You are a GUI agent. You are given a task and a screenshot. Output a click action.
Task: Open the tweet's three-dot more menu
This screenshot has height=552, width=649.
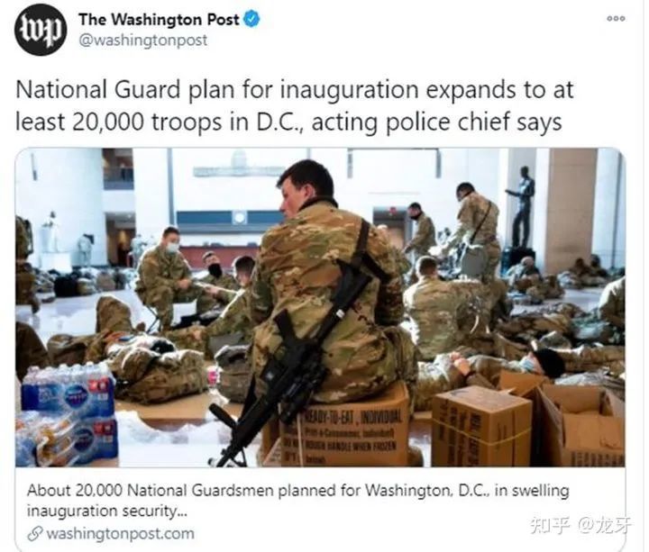[616, 19]
